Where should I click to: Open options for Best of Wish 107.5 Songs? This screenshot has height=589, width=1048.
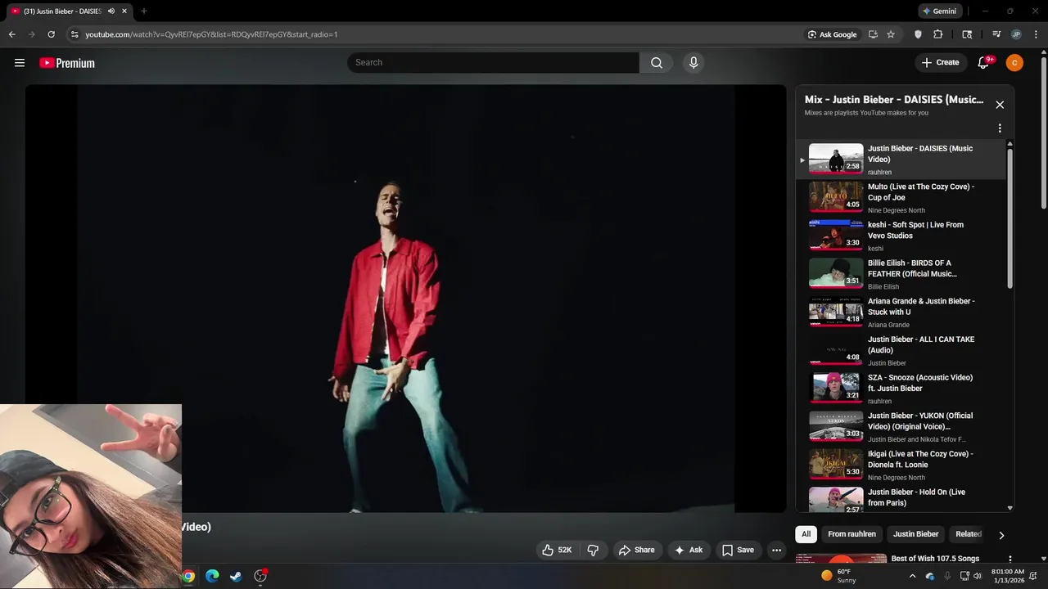1010,560
